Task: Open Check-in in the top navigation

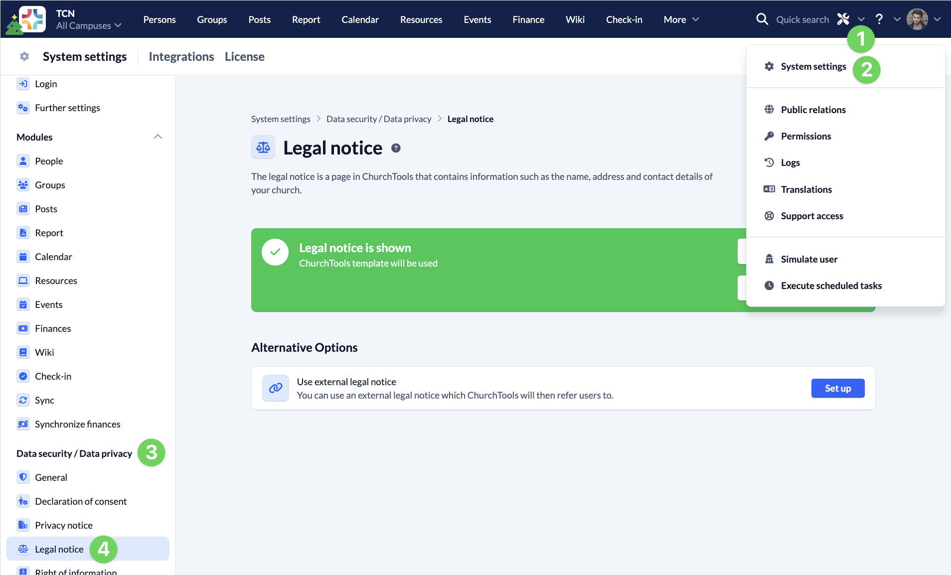Action: pyautogui.click(x=624, y=19)
